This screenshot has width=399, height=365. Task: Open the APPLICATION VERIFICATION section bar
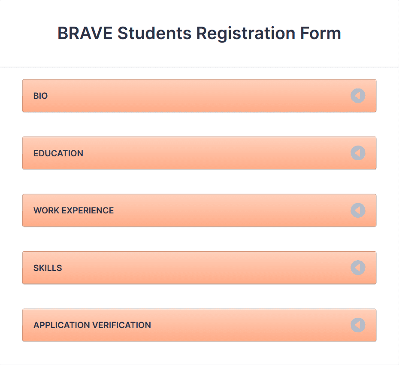199,325
